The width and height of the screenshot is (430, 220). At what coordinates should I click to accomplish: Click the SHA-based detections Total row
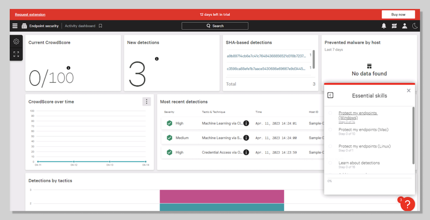click(271, 84)
